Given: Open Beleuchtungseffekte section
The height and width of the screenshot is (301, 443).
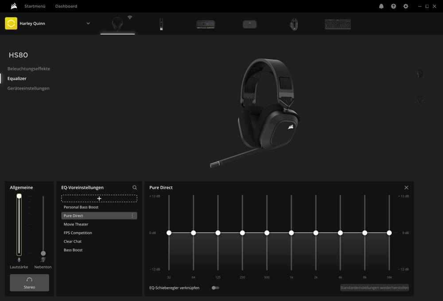Looking at the screenshot, I should pos(29,69).
